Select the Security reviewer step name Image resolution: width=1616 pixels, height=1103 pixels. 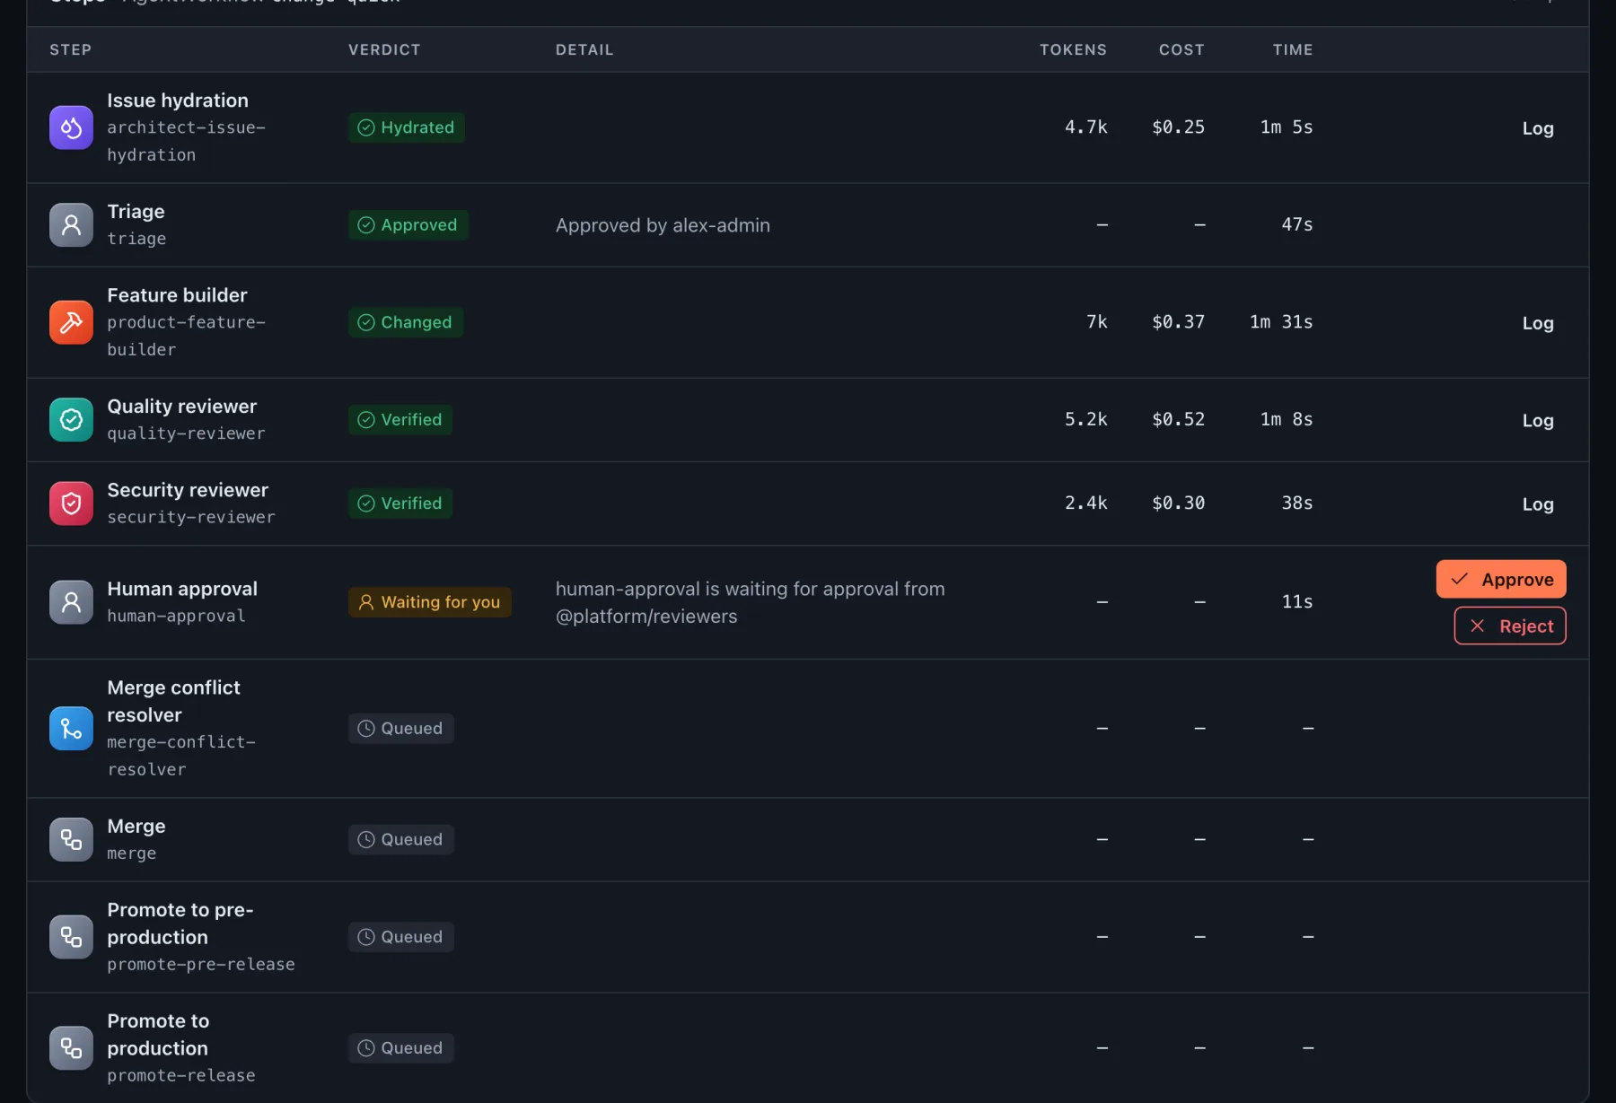188,490
